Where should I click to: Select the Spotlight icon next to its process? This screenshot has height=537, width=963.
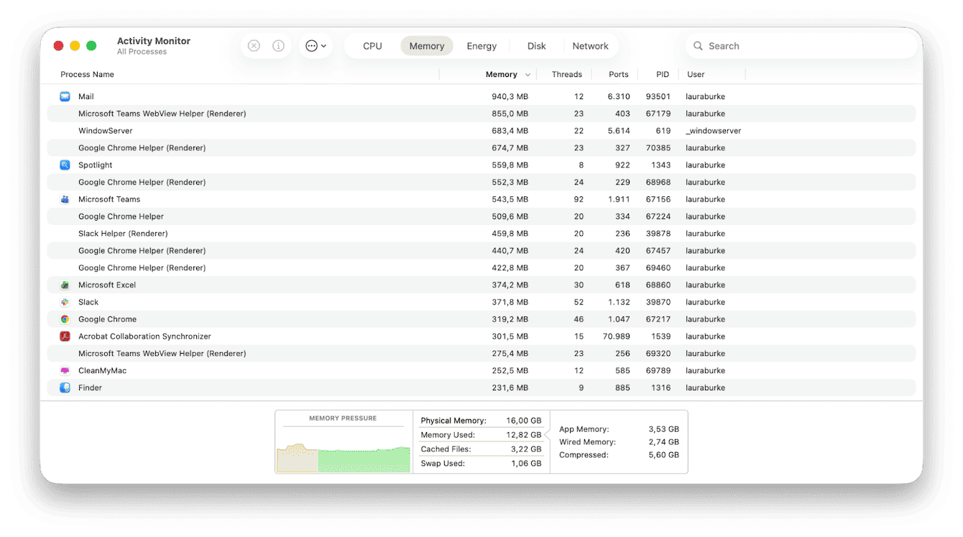click(65, 165)
